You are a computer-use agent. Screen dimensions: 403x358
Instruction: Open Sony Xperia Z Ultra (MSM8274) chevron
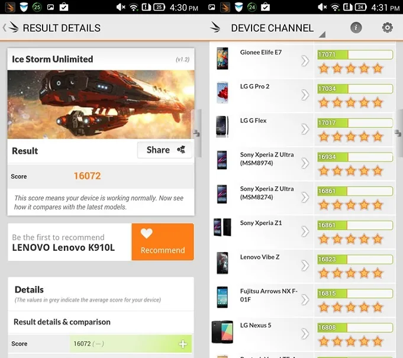point(305,198)
